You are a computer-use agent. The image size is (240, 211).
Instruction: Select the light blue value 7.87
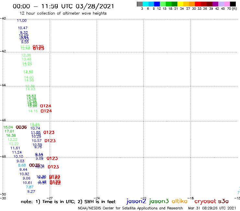[x=30, y=187]
